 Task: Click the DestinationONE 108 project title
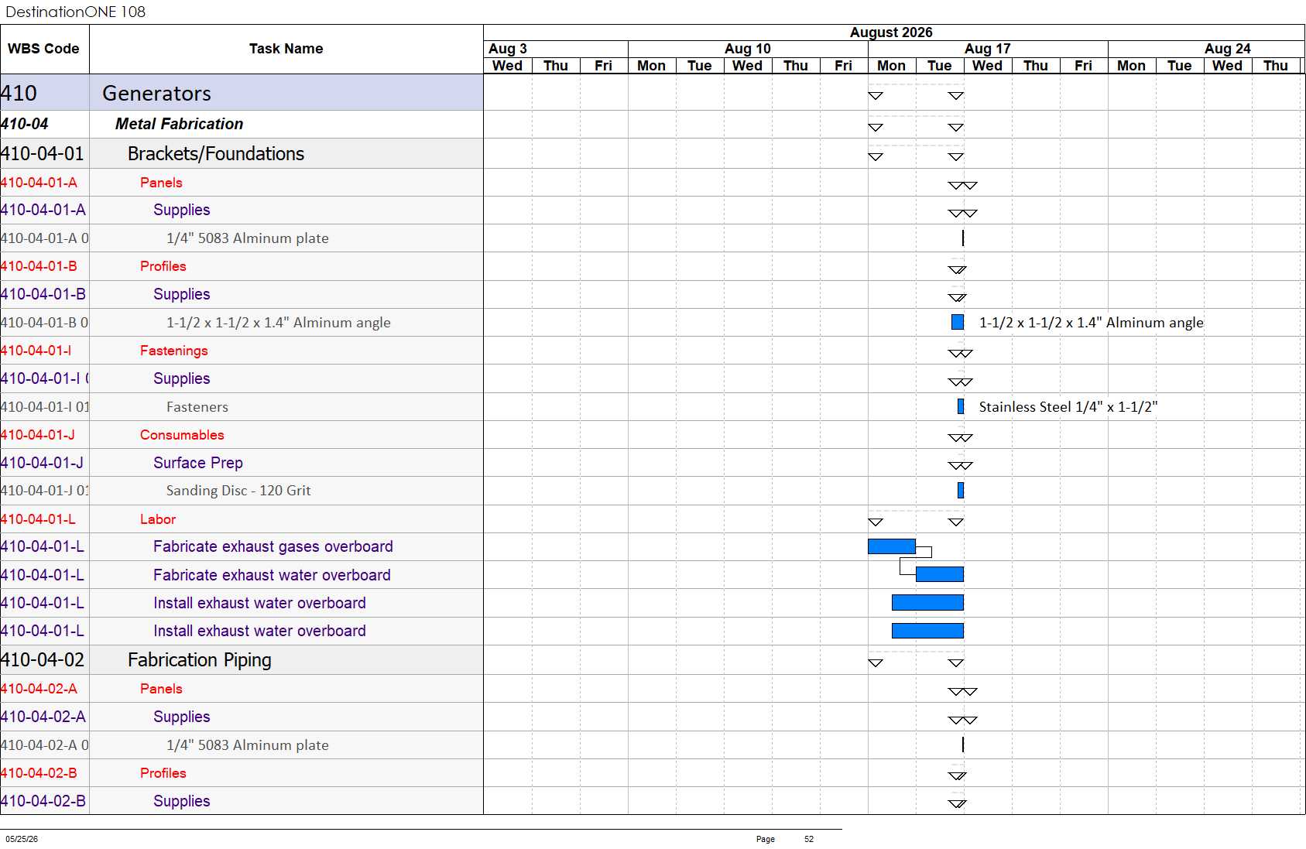tap(75, 12)
